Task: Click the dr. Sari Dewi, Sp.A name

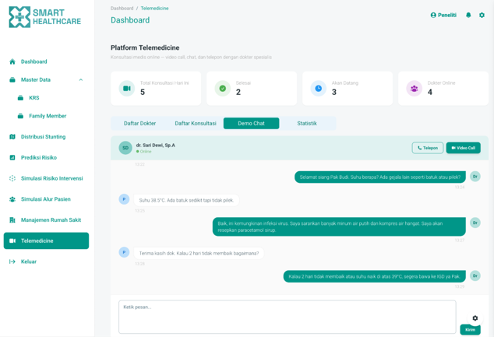Action: coord(156,145)
